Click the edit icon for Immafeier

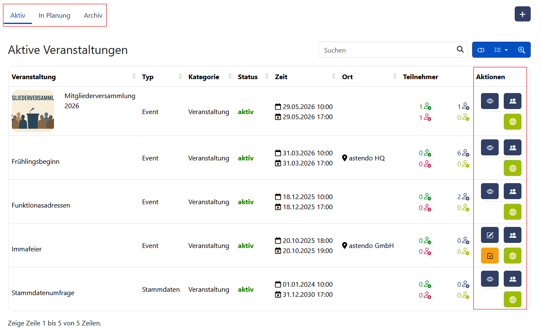[x=490, y=235]
